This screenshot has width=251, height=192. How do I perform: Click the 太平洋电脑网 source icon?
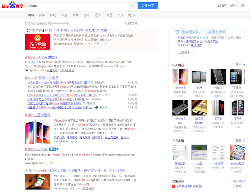86,83
